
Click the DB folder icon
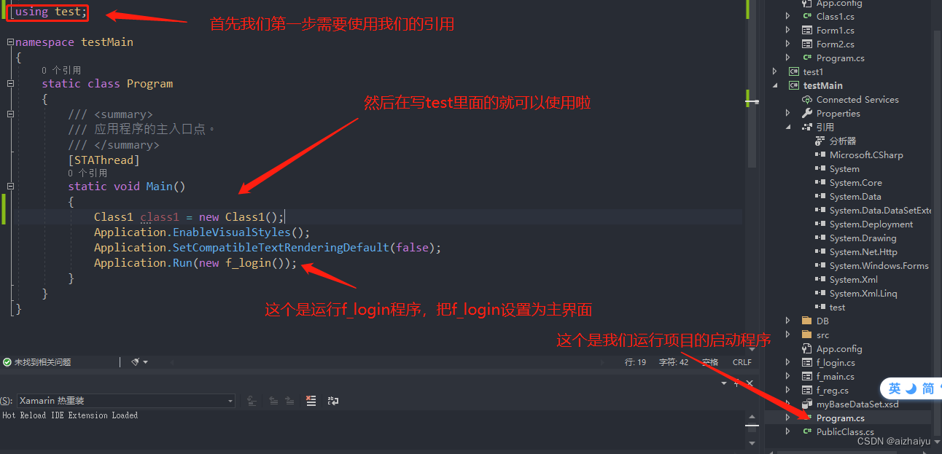click(806, 321)
